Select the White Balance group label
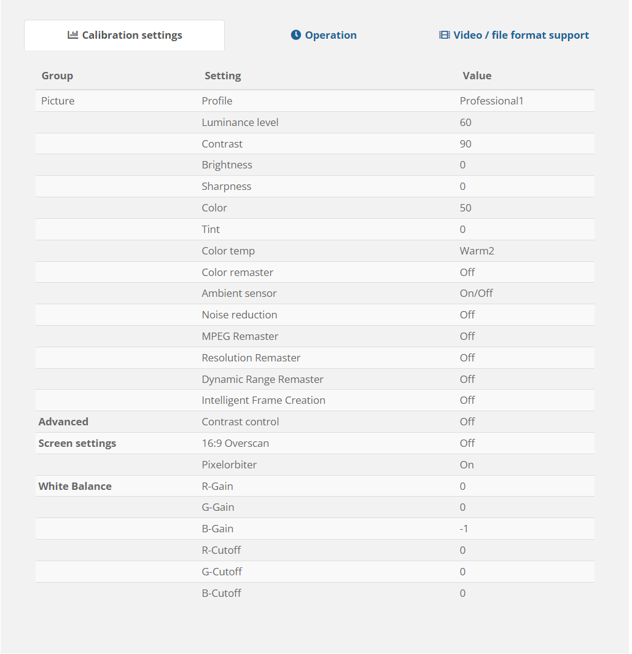 75,486
